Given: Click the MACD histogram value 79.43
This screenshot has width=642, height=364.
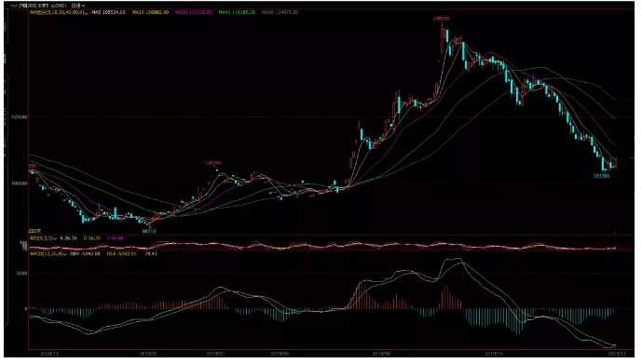Looking at the screenshot, I should [151, 253].
